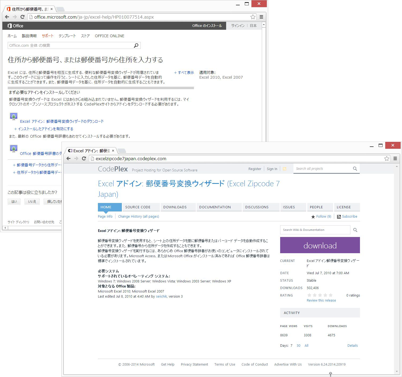Click search icon in CodePlex project search
This screenshot has height=377, width=402.
[355, 169]
